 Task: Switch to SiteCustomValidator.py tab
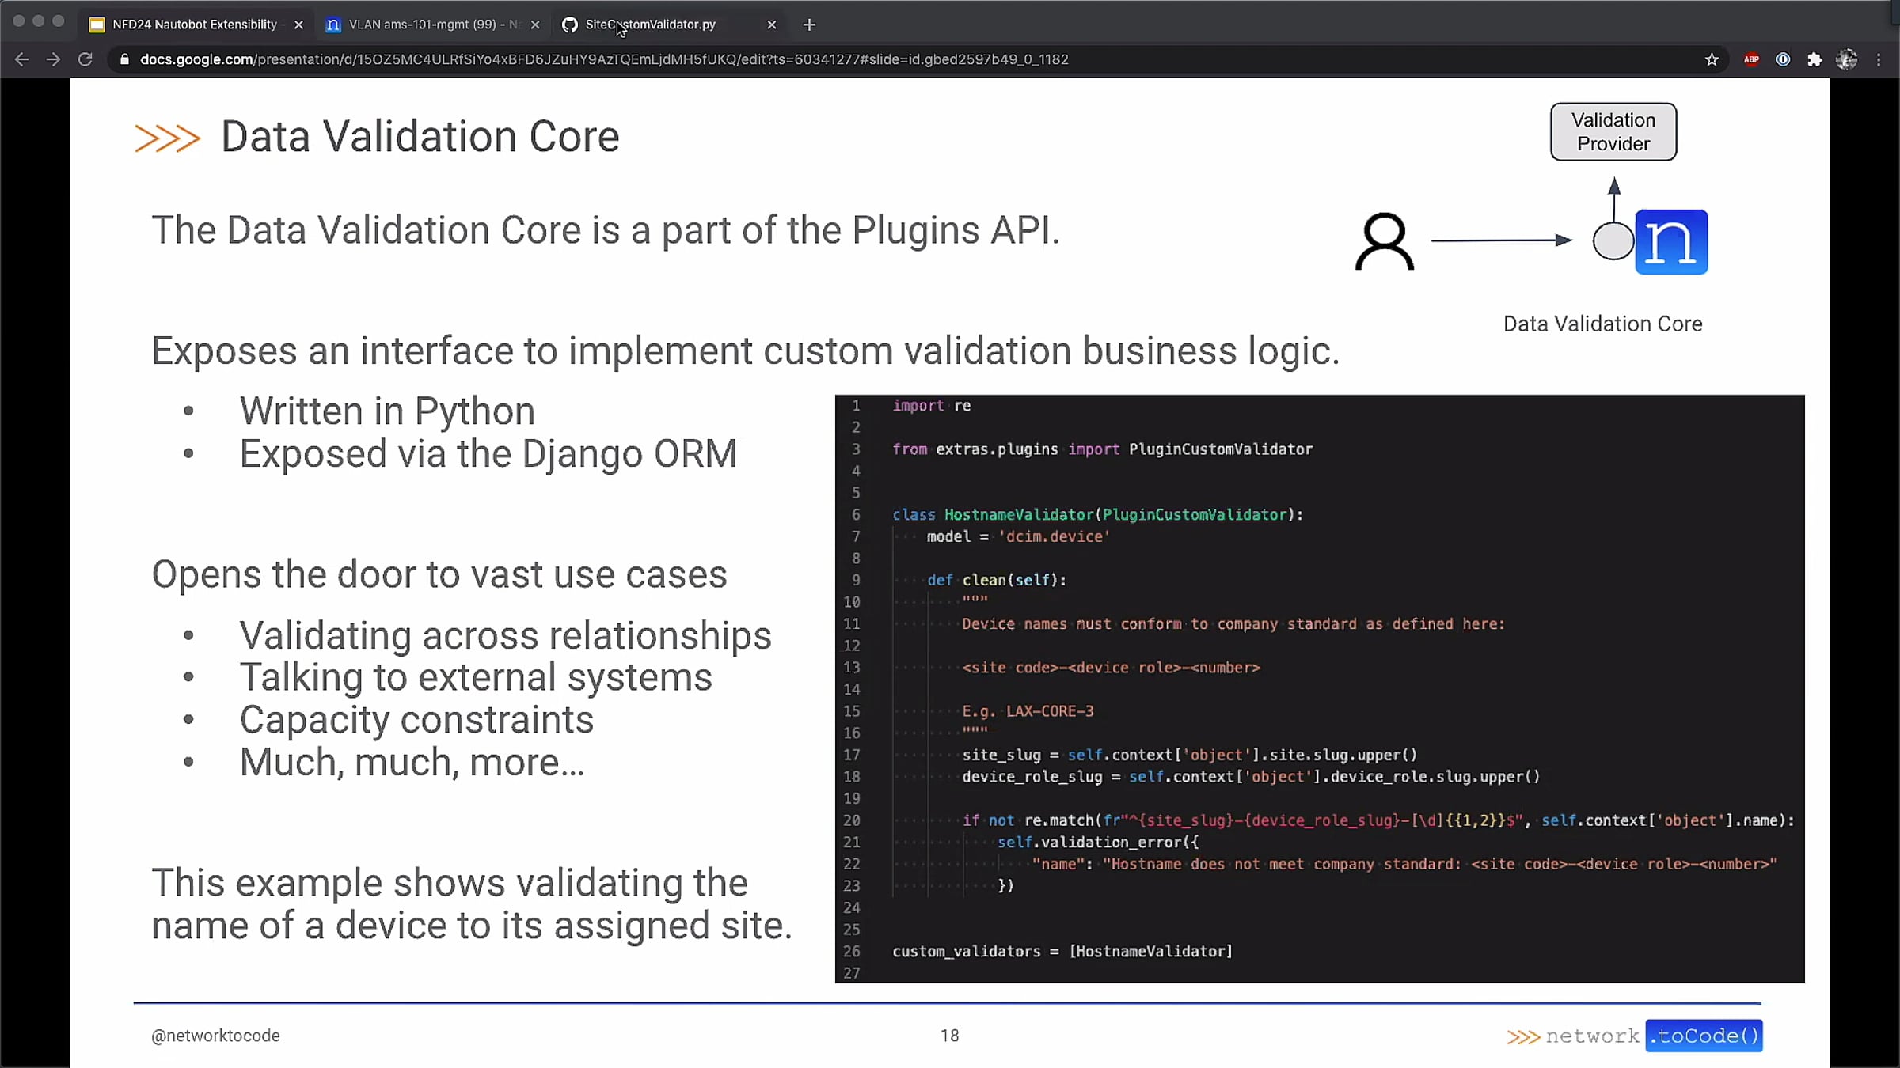(x=669, y=25)
